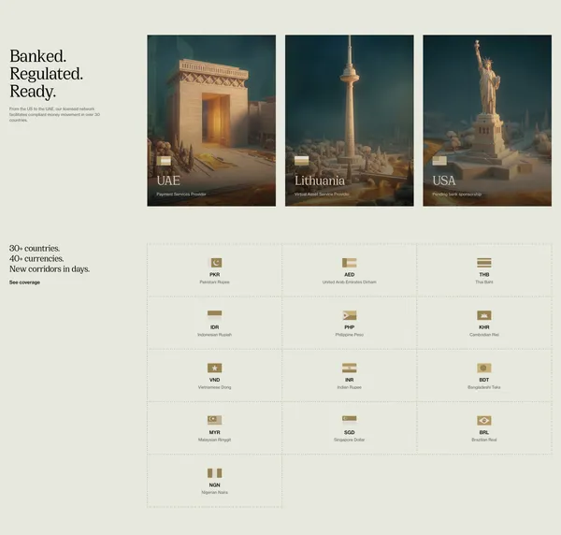The image size is (561, 535).
Task: Click the USA card title
Action: 444,181
